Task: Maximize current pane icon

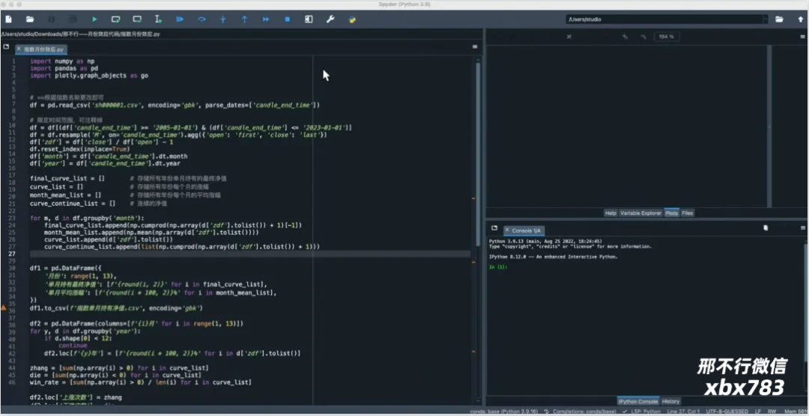Action: coord(309,19)
